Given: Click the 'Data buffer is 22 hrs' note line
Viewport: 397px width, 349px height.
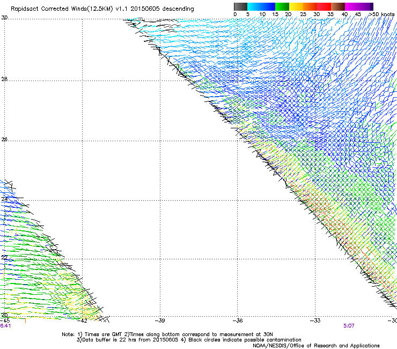Looking at the screenshot, I should pyautogui.click(x=189, y=340).
